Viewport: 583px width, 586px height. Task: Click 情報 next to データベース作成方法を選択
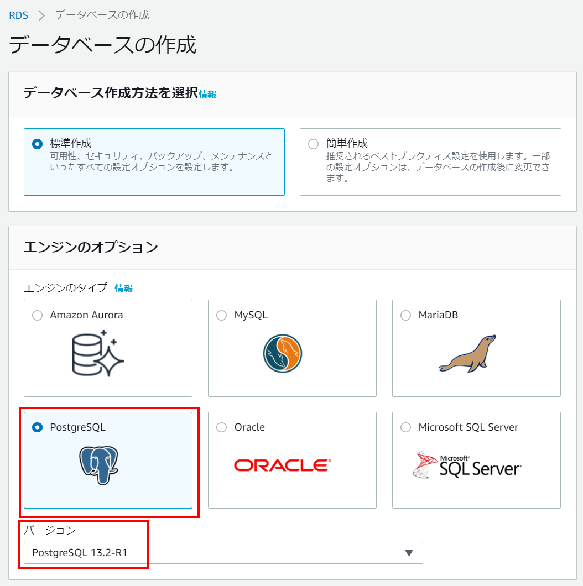[x=207, y=95]
